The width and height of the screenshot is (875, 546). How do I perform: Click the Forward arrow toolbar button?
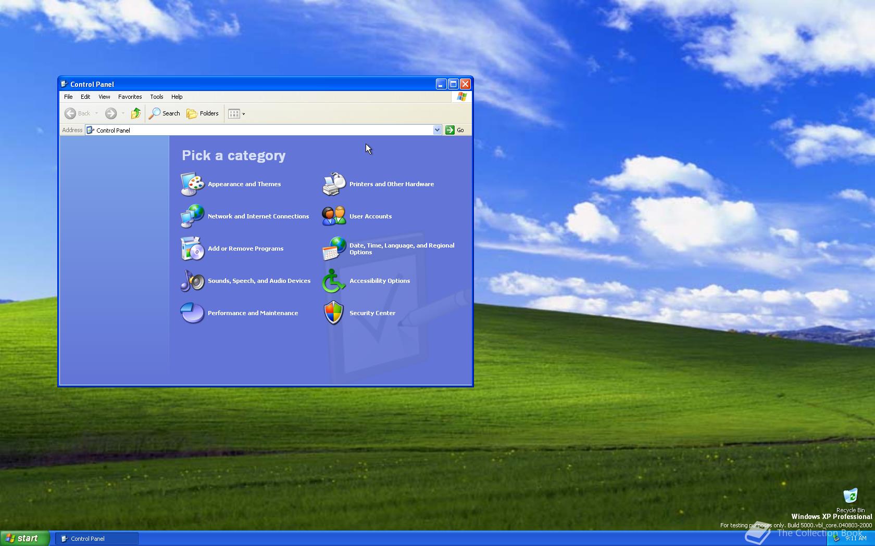click(110, 113)
